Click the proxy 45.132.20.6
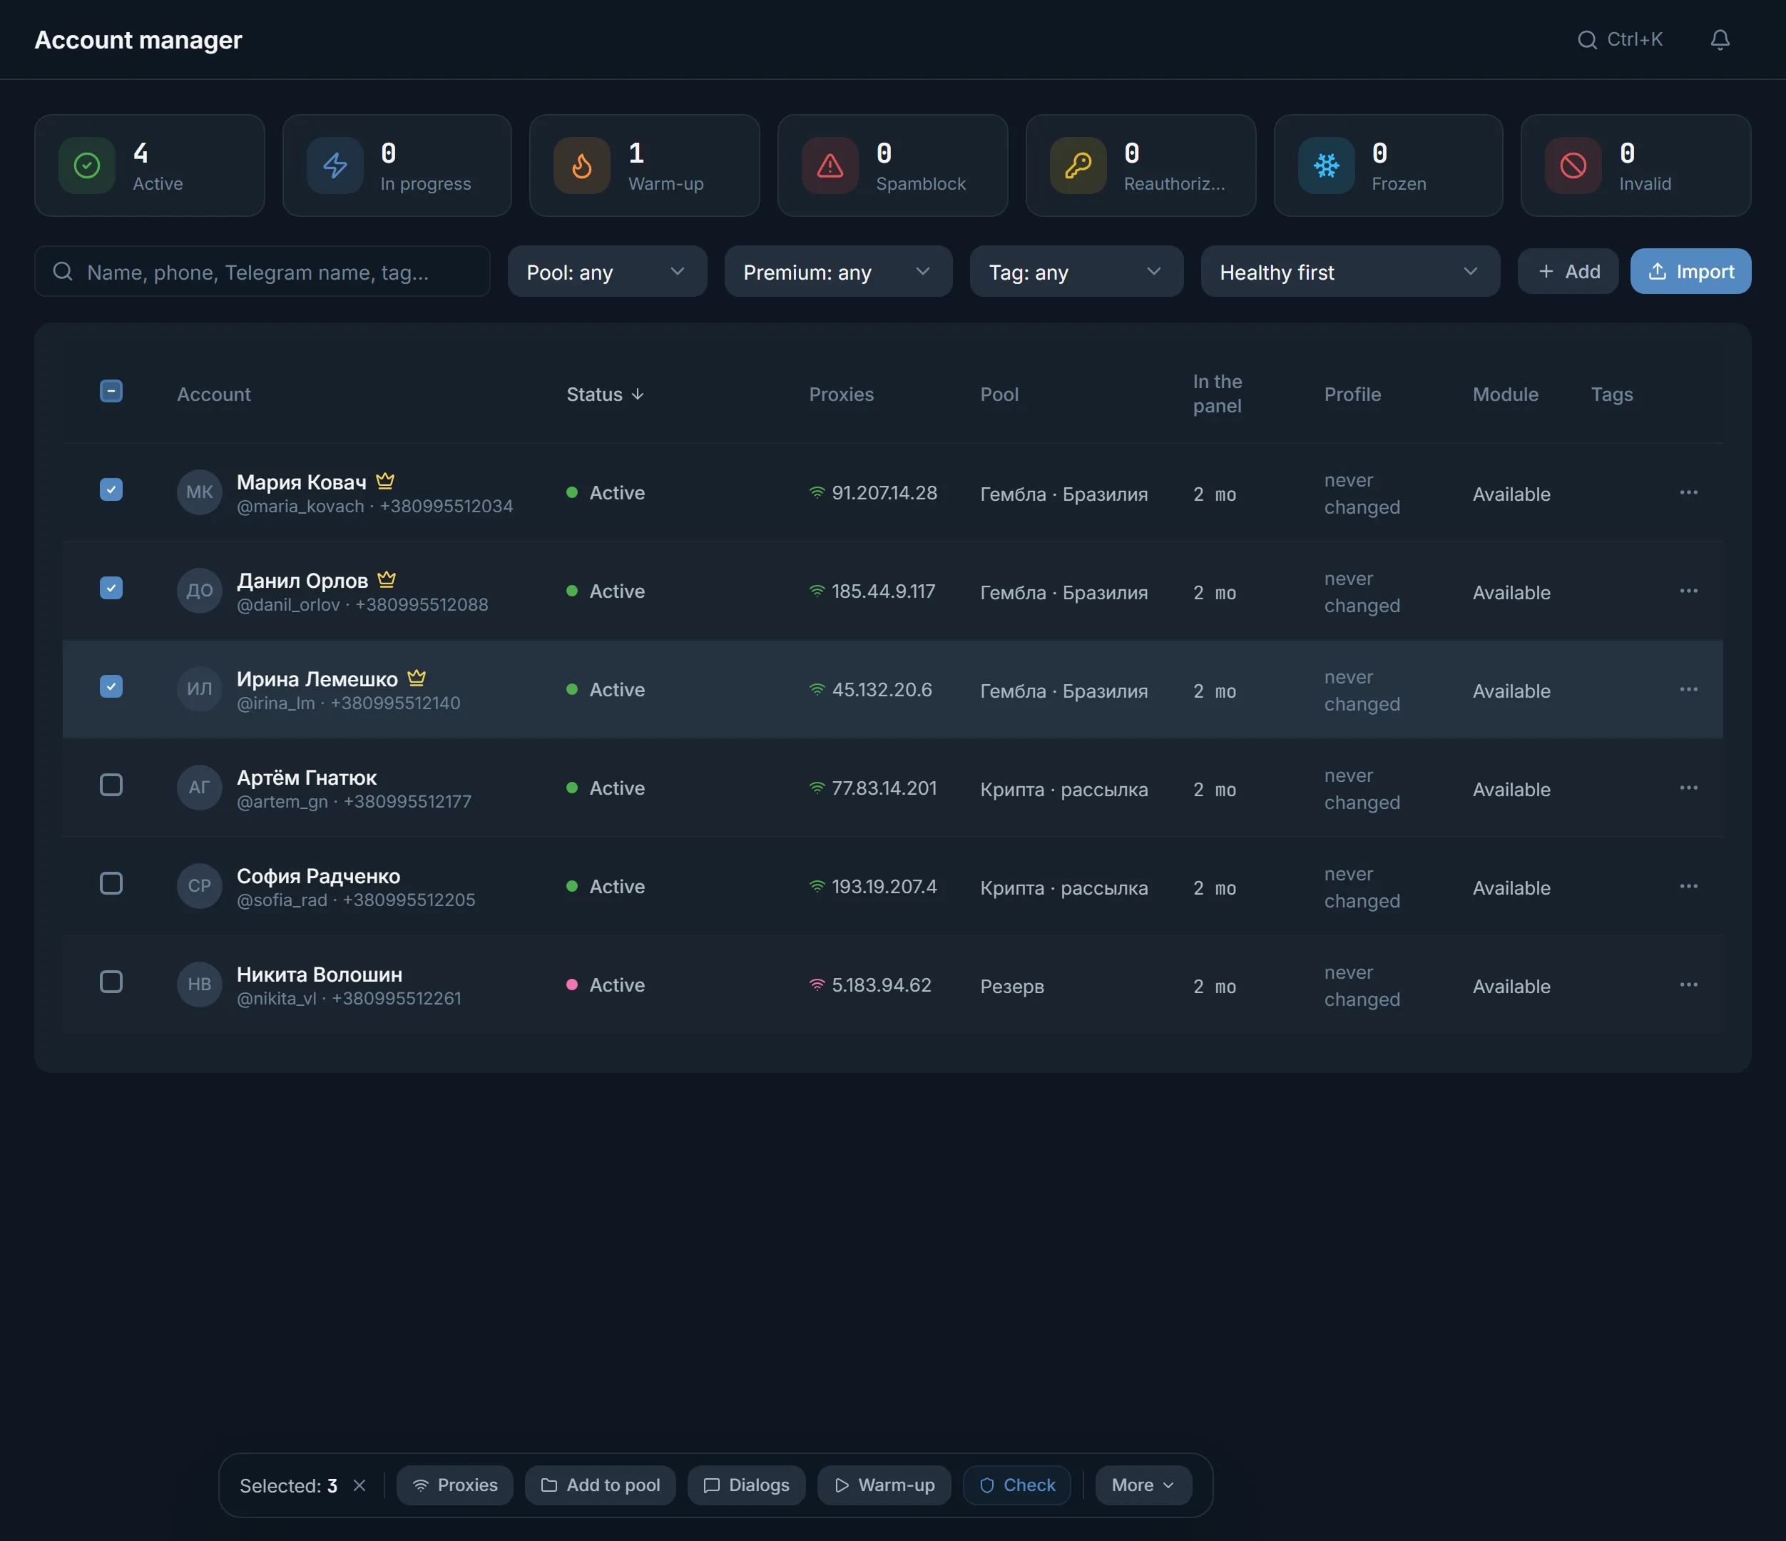The height and width of the screenshot is (1541, 1786). point(882,690)
